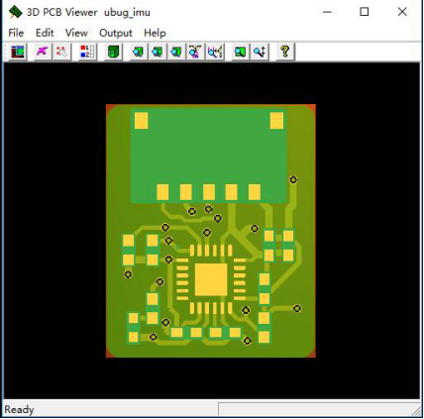Screen dimensions: 424x419
Task: Click the large center pad of the IC footprint
Action: [211, 279]
